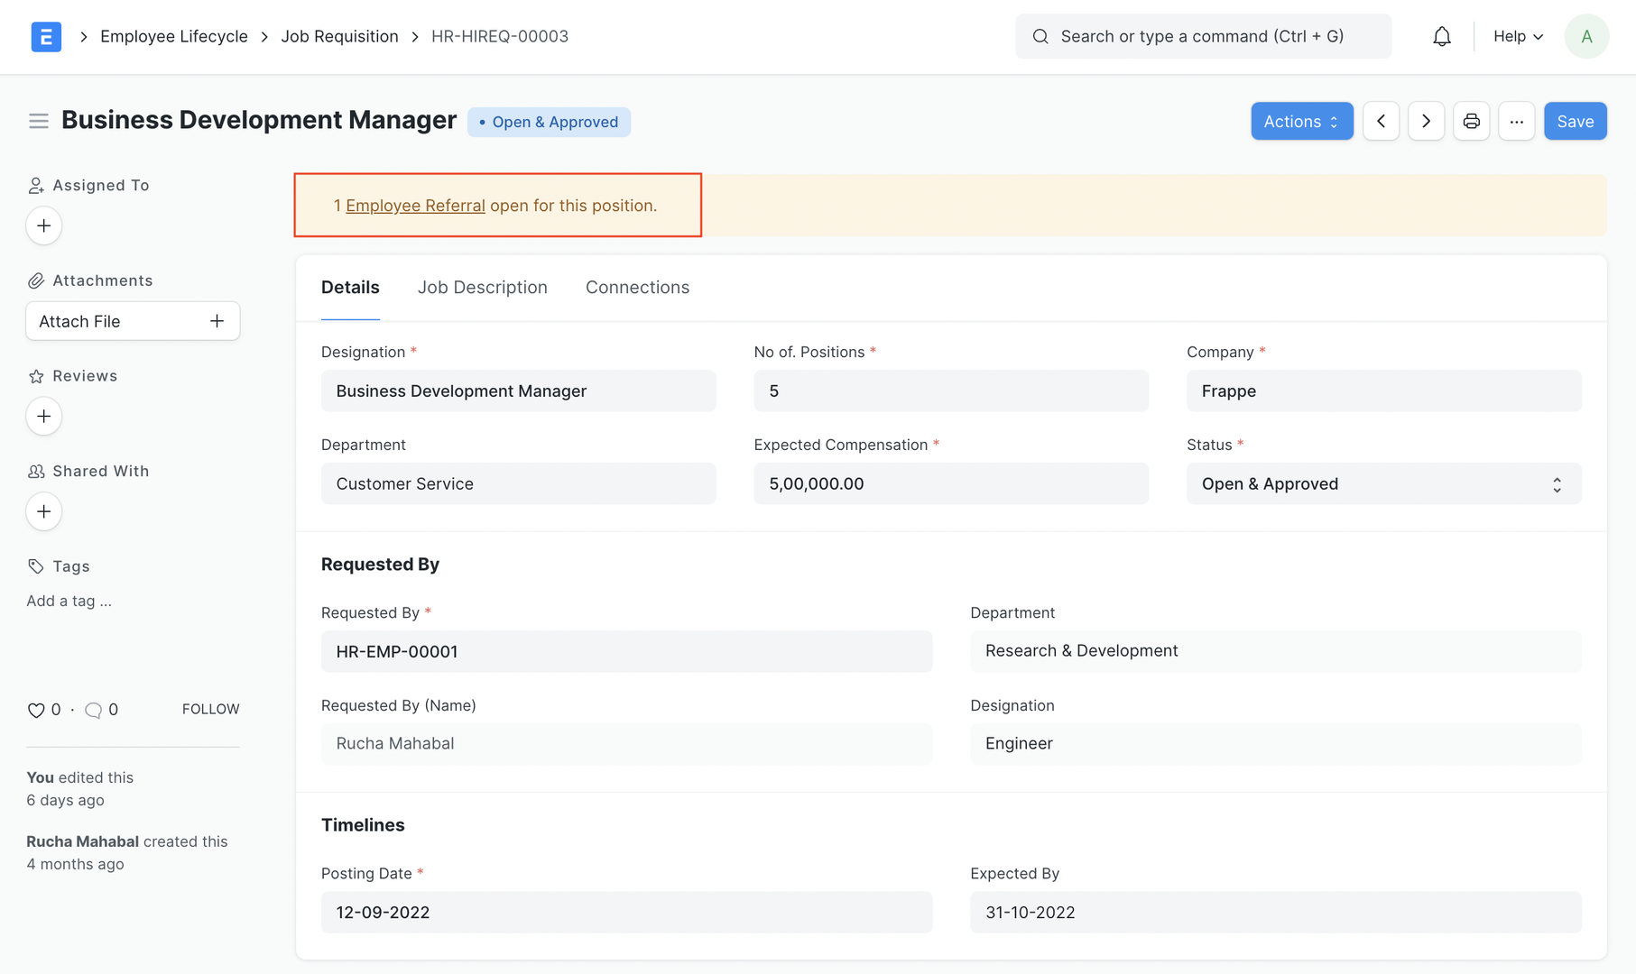Open the Status dropdown showing Open & Approved
Screen dimensions: 1636x974
click(x=1382, y=483)
